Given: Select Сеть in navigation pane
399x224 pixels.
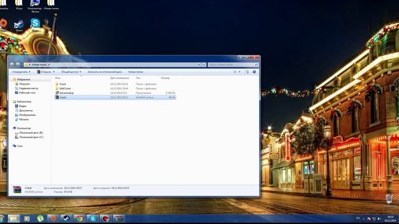Looking at the screenshot, I should 19,146.
